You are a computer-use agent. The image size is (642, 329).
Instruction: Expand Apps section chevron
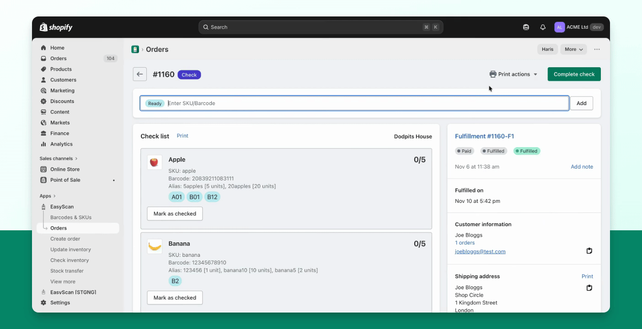(x=54, y=196)
